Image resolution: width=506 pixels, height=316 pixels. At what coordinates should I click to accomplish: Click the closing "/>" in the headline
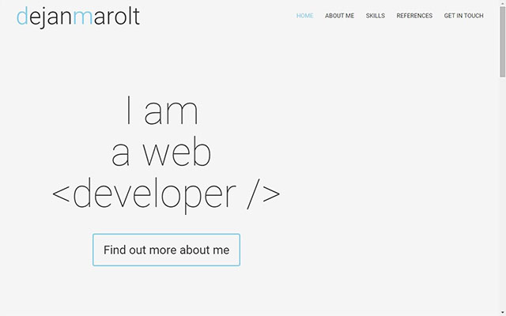tap(263, 195)
